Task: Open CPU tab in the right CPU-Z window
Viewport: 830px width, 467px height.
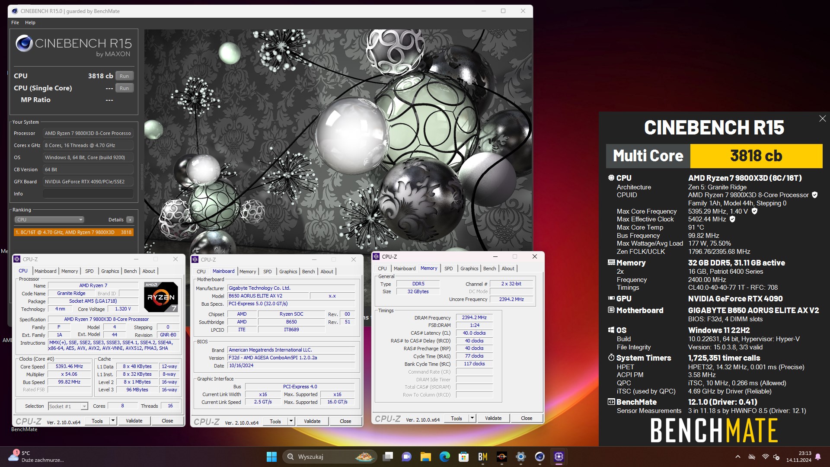Action: (x=382, y=269)
